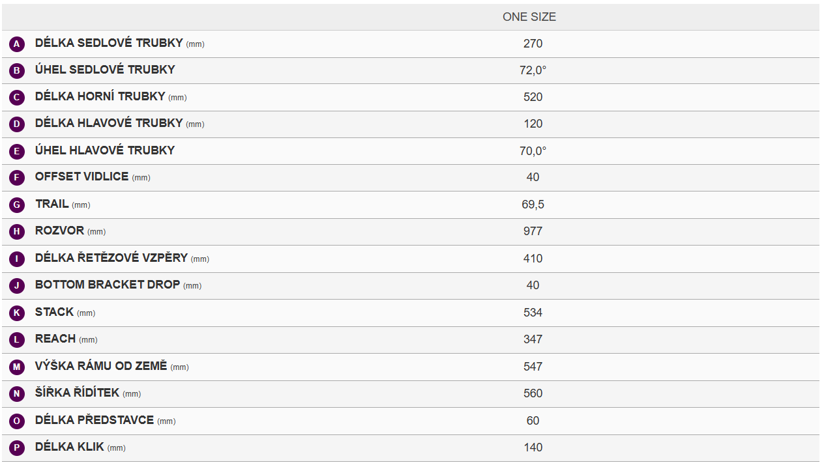Click the DÉLKA SEDLOVÉ TRUBKY label
The height and width of the screenshot is (467, 824).
tap(109, 43)
